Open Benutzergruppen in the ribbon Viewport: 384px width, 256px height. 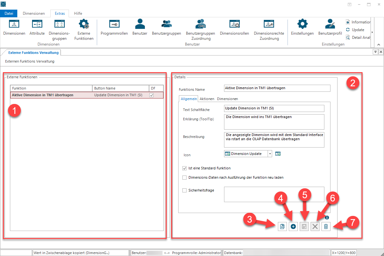pyautogui.click(x=167, y=27)
